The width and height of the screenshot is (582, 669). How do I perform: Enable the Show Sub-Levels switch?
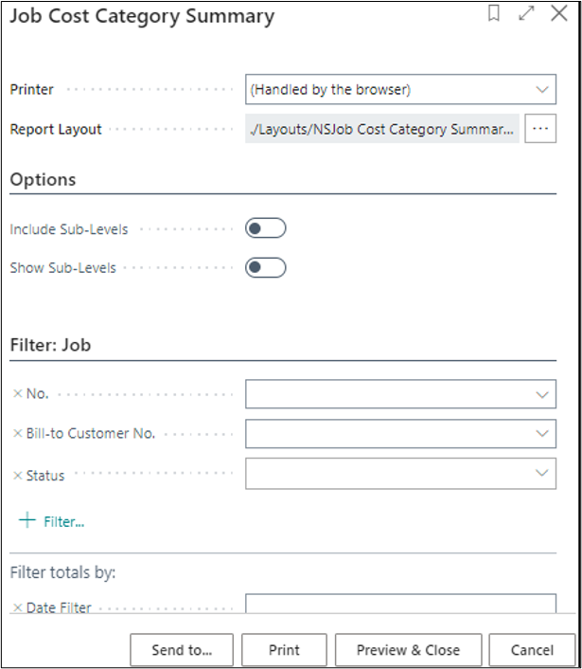click(x=265, y=267)
